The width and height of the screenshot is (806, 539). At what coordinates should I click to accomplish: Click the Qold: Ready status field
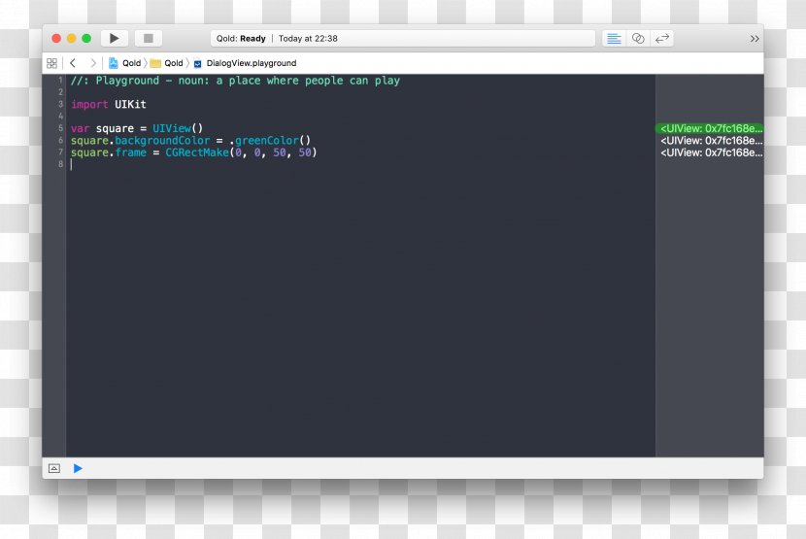(x=402, y=39)
